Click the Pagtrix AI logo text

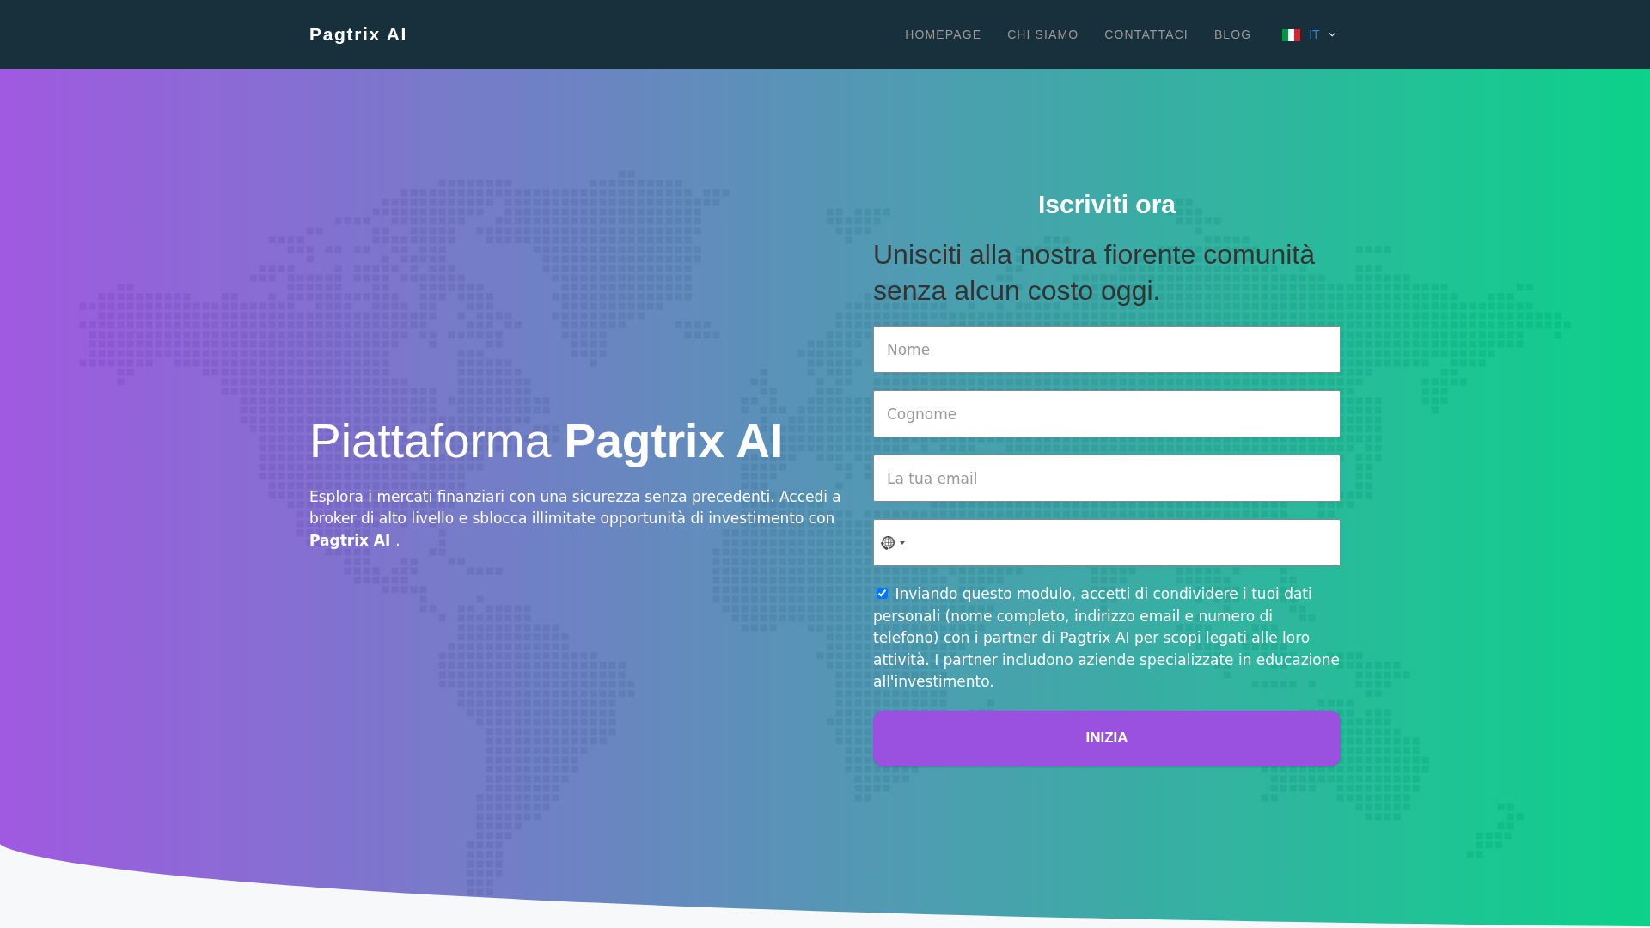[357, 34]
